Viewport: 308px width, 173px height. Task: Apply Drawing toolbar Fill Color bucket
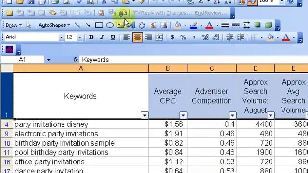tap(178, 25)
